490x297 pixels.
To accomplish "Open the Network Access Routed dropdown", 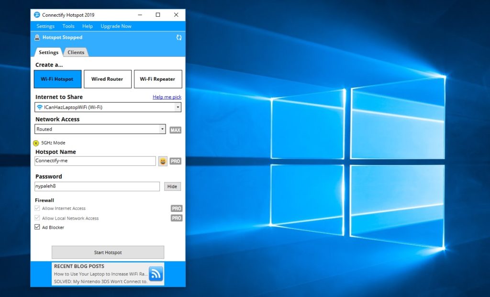I will (162, 129).
